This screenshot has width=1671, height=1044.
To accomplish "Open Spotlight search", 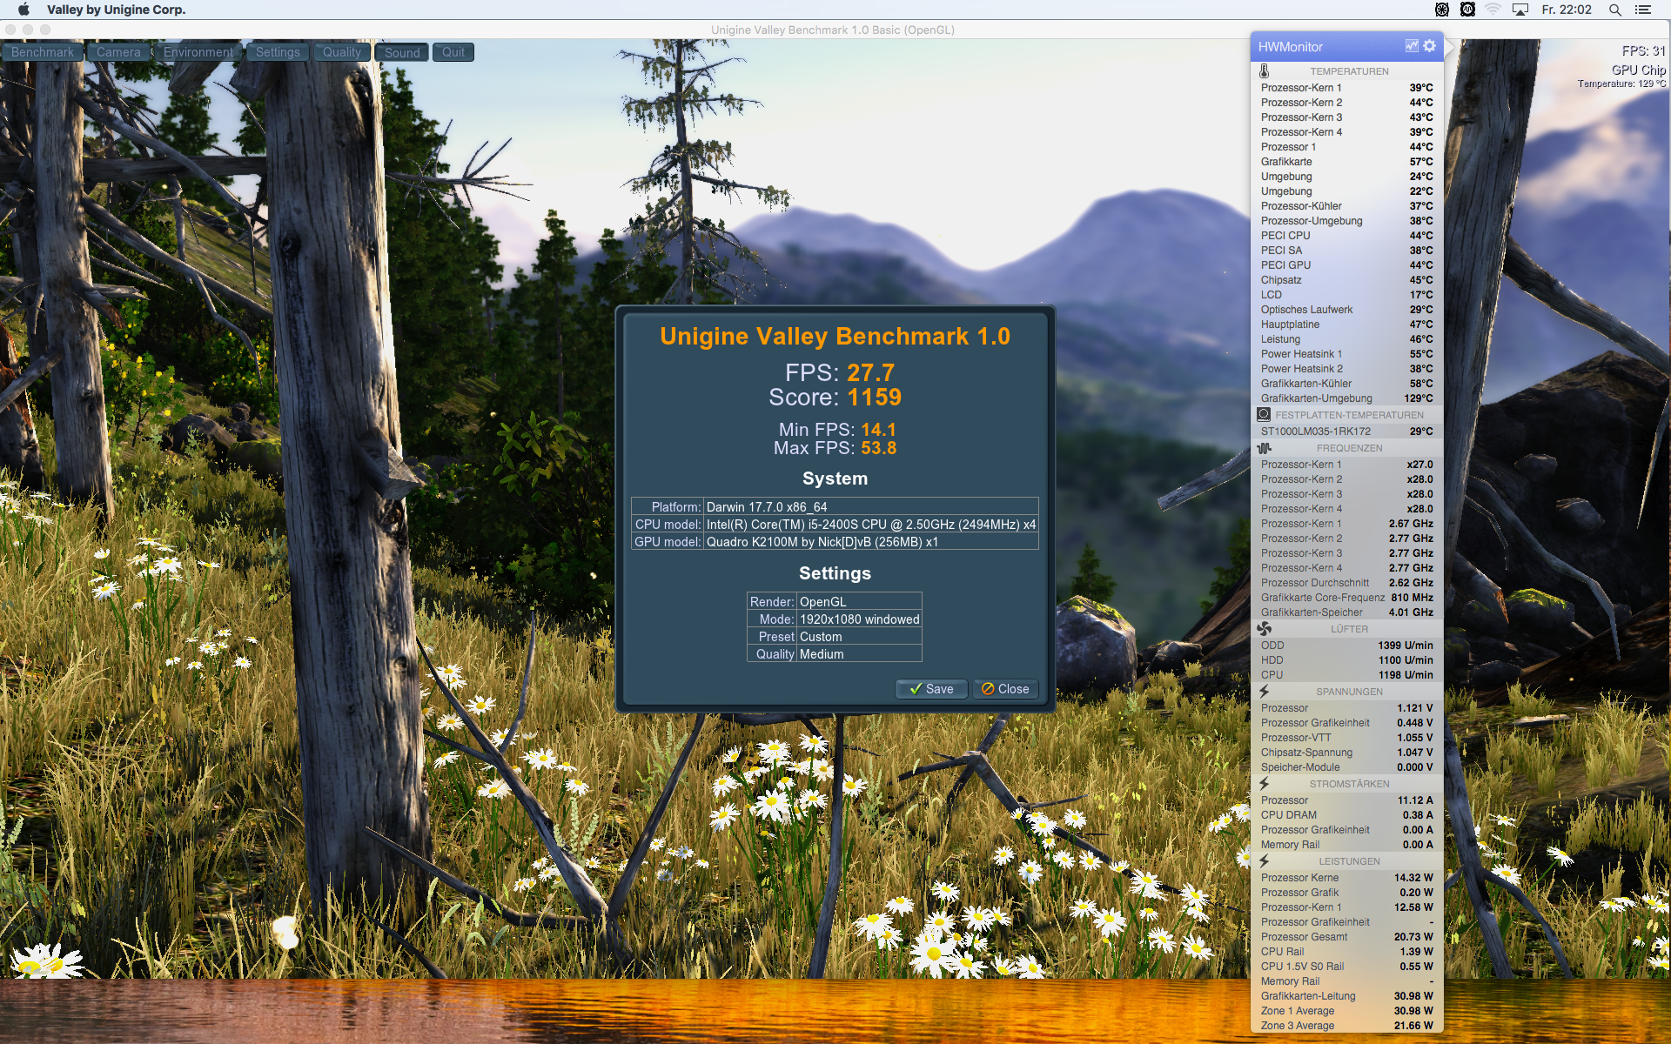I will tap(1615, 10).
